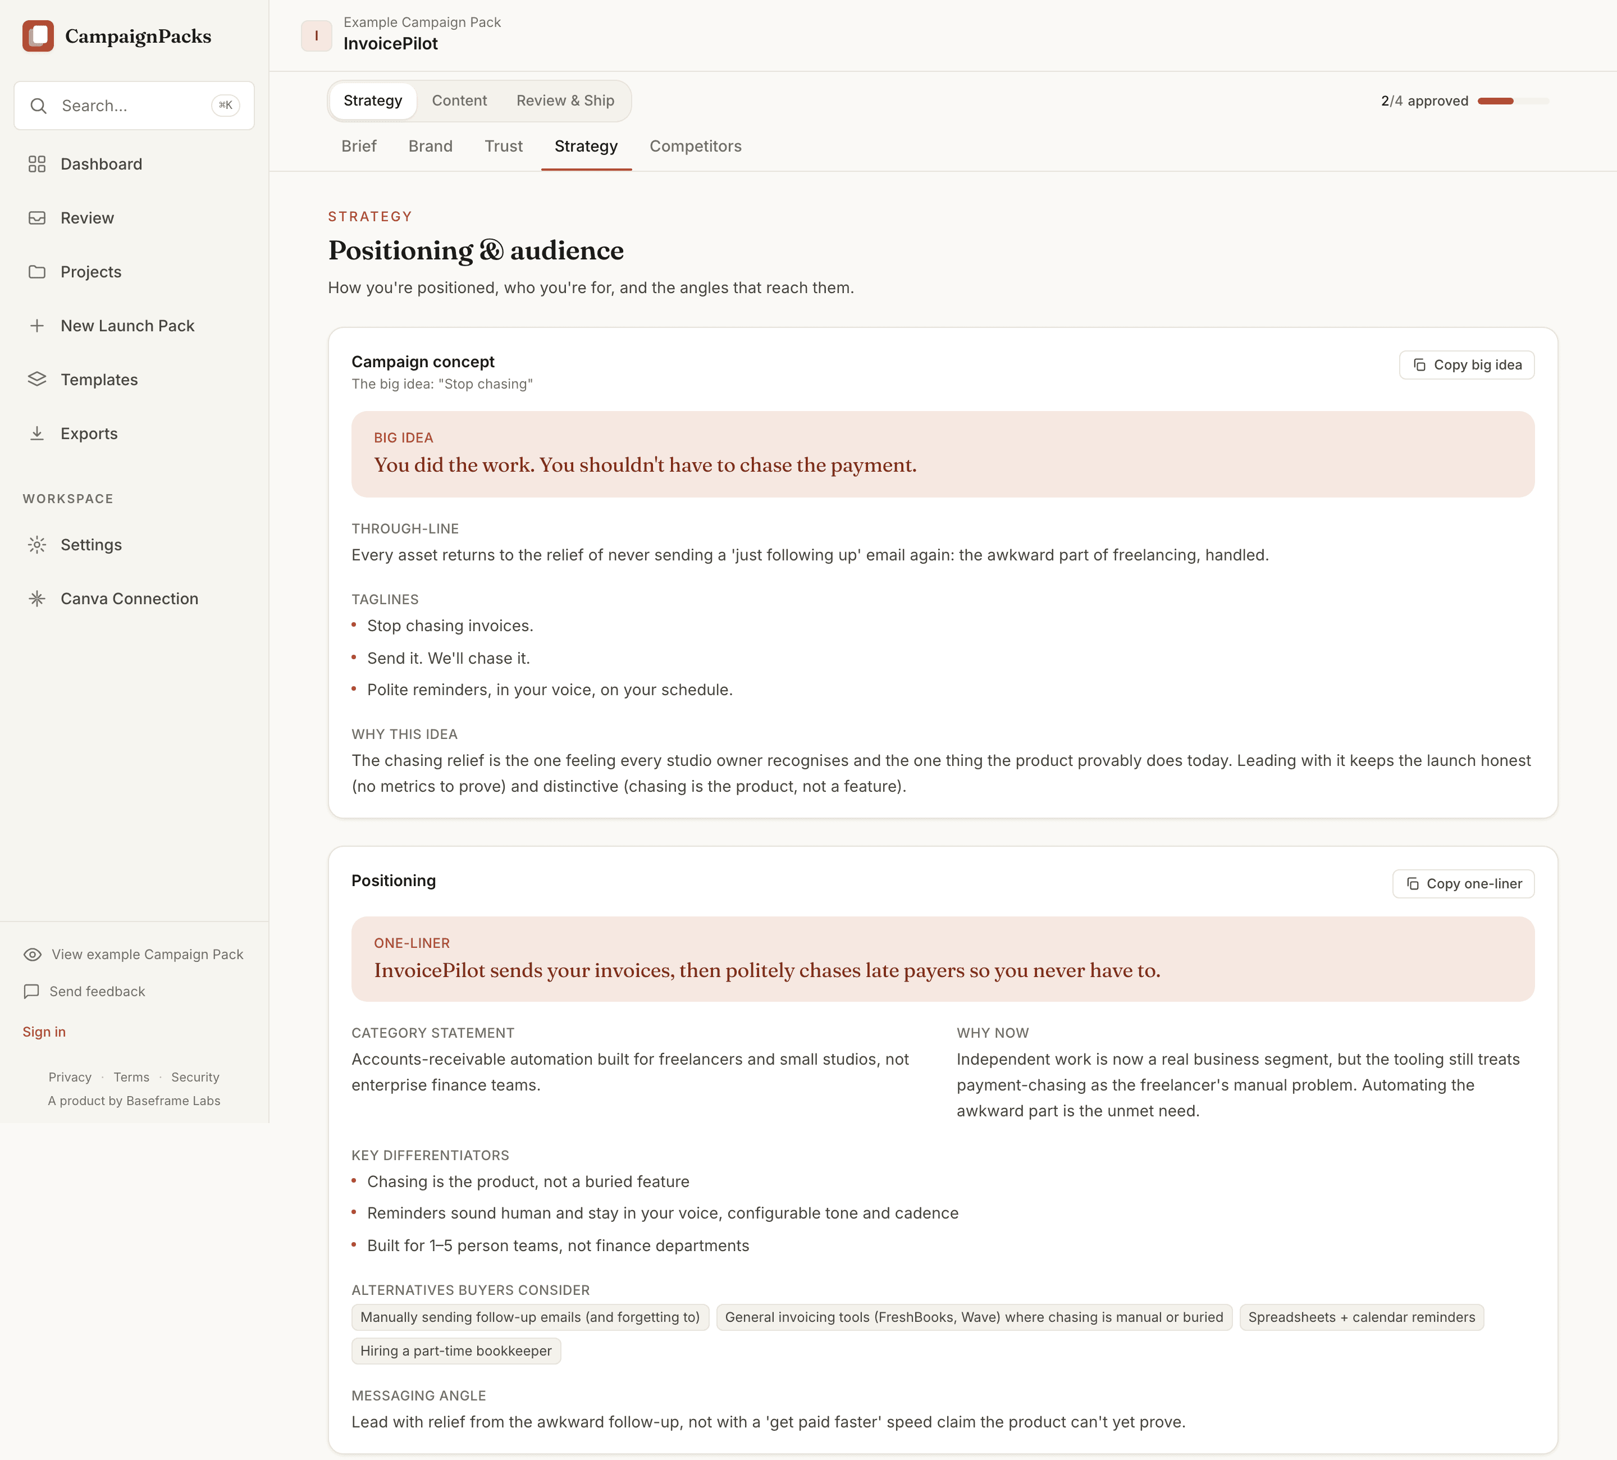Click the InvoicePilot project avatar icon

click(316, 36)
